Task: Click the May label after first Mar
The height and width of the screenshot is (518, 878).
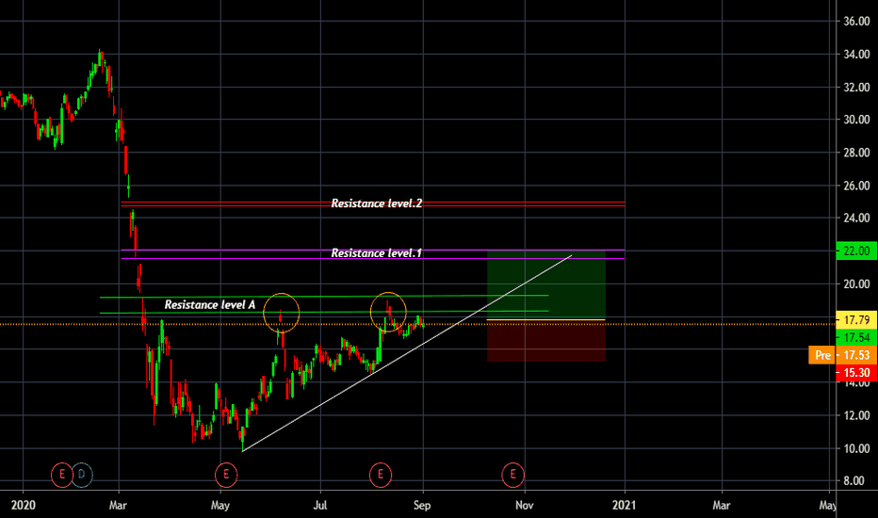Action: click(220, 505)
